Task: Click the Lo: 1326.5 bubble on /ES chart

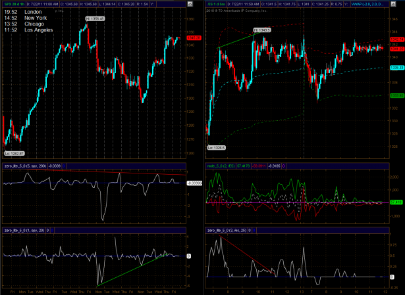Action: (x=216, y=148)
